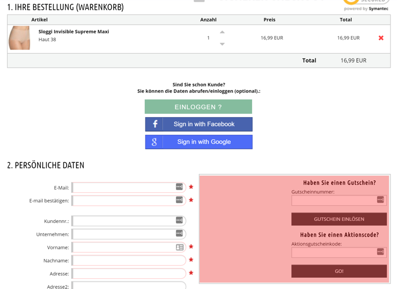Viewport: 397px width, 289px height.
Task: Click GUTSCHEIN EINLÖSEN button
Action: [339, 219]
